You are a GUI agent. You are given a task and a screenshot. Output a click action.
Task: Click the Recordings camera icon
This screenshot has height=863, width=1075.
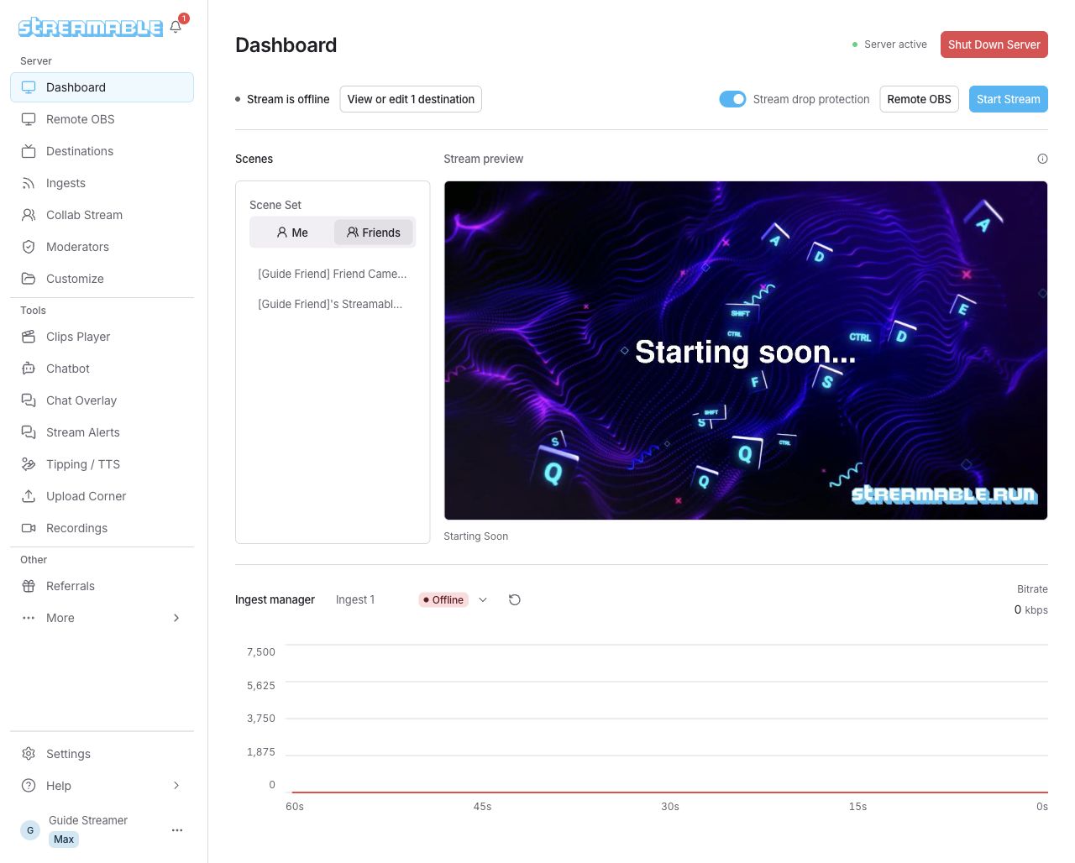tap(29, 528)
